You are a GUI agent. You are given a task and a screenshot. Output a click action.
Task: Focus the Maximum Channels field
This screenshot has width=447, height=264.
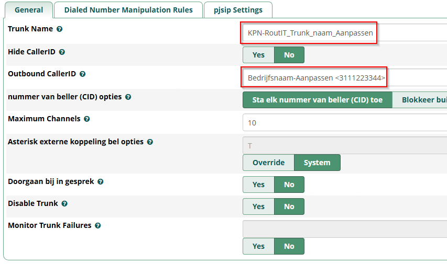pyautogui.click(x=344, y=123)
